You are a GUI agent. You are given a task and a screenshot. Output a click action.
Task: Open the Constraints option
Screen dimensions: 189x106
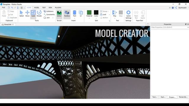pyautogui.click(x=49, y=14)
